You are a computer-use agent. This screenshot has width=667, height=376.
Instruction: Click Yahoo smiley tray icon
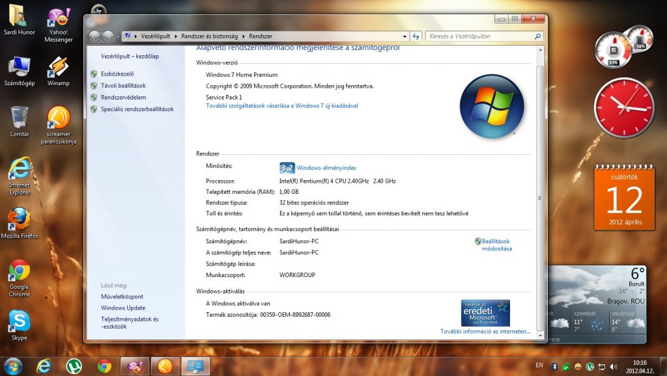coord(578,366)
